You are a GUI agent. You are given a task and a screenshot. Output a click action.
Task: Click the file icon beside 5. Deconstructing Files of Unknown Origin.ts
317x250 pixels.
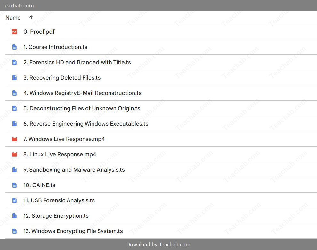click(x=14, y=108)
